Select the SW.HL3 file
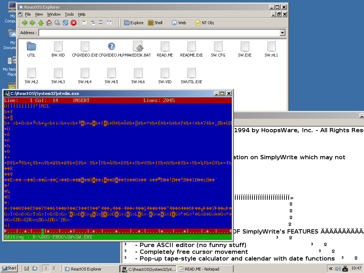 coord(58,76)
